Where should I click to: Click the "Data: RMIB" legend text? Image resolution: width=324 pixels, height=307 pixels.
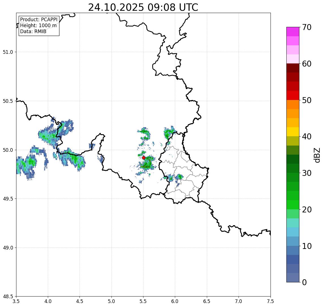click(33, 31)
